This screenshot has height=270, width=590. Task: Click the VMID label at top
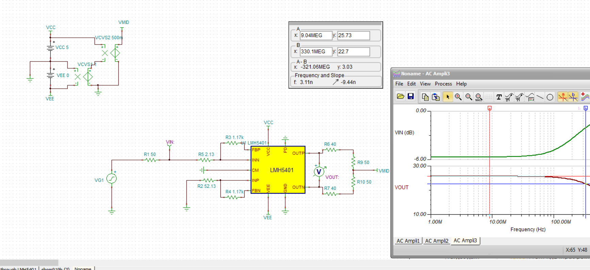[x=124, y=22]
